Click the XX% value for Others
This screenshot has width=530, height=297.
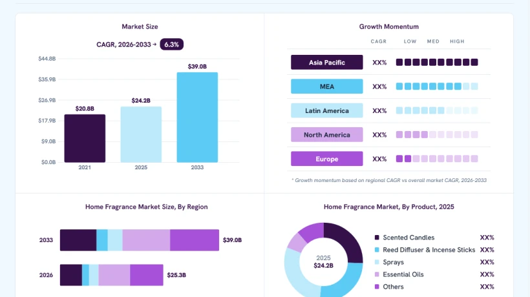coord(487,287)
